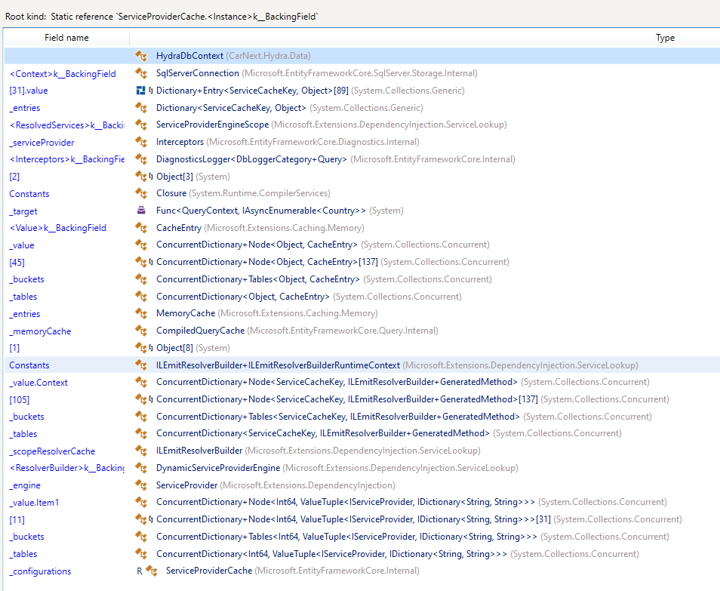Click the Field name column header
This screenshot has width=720, height=591.
(66, 37)
